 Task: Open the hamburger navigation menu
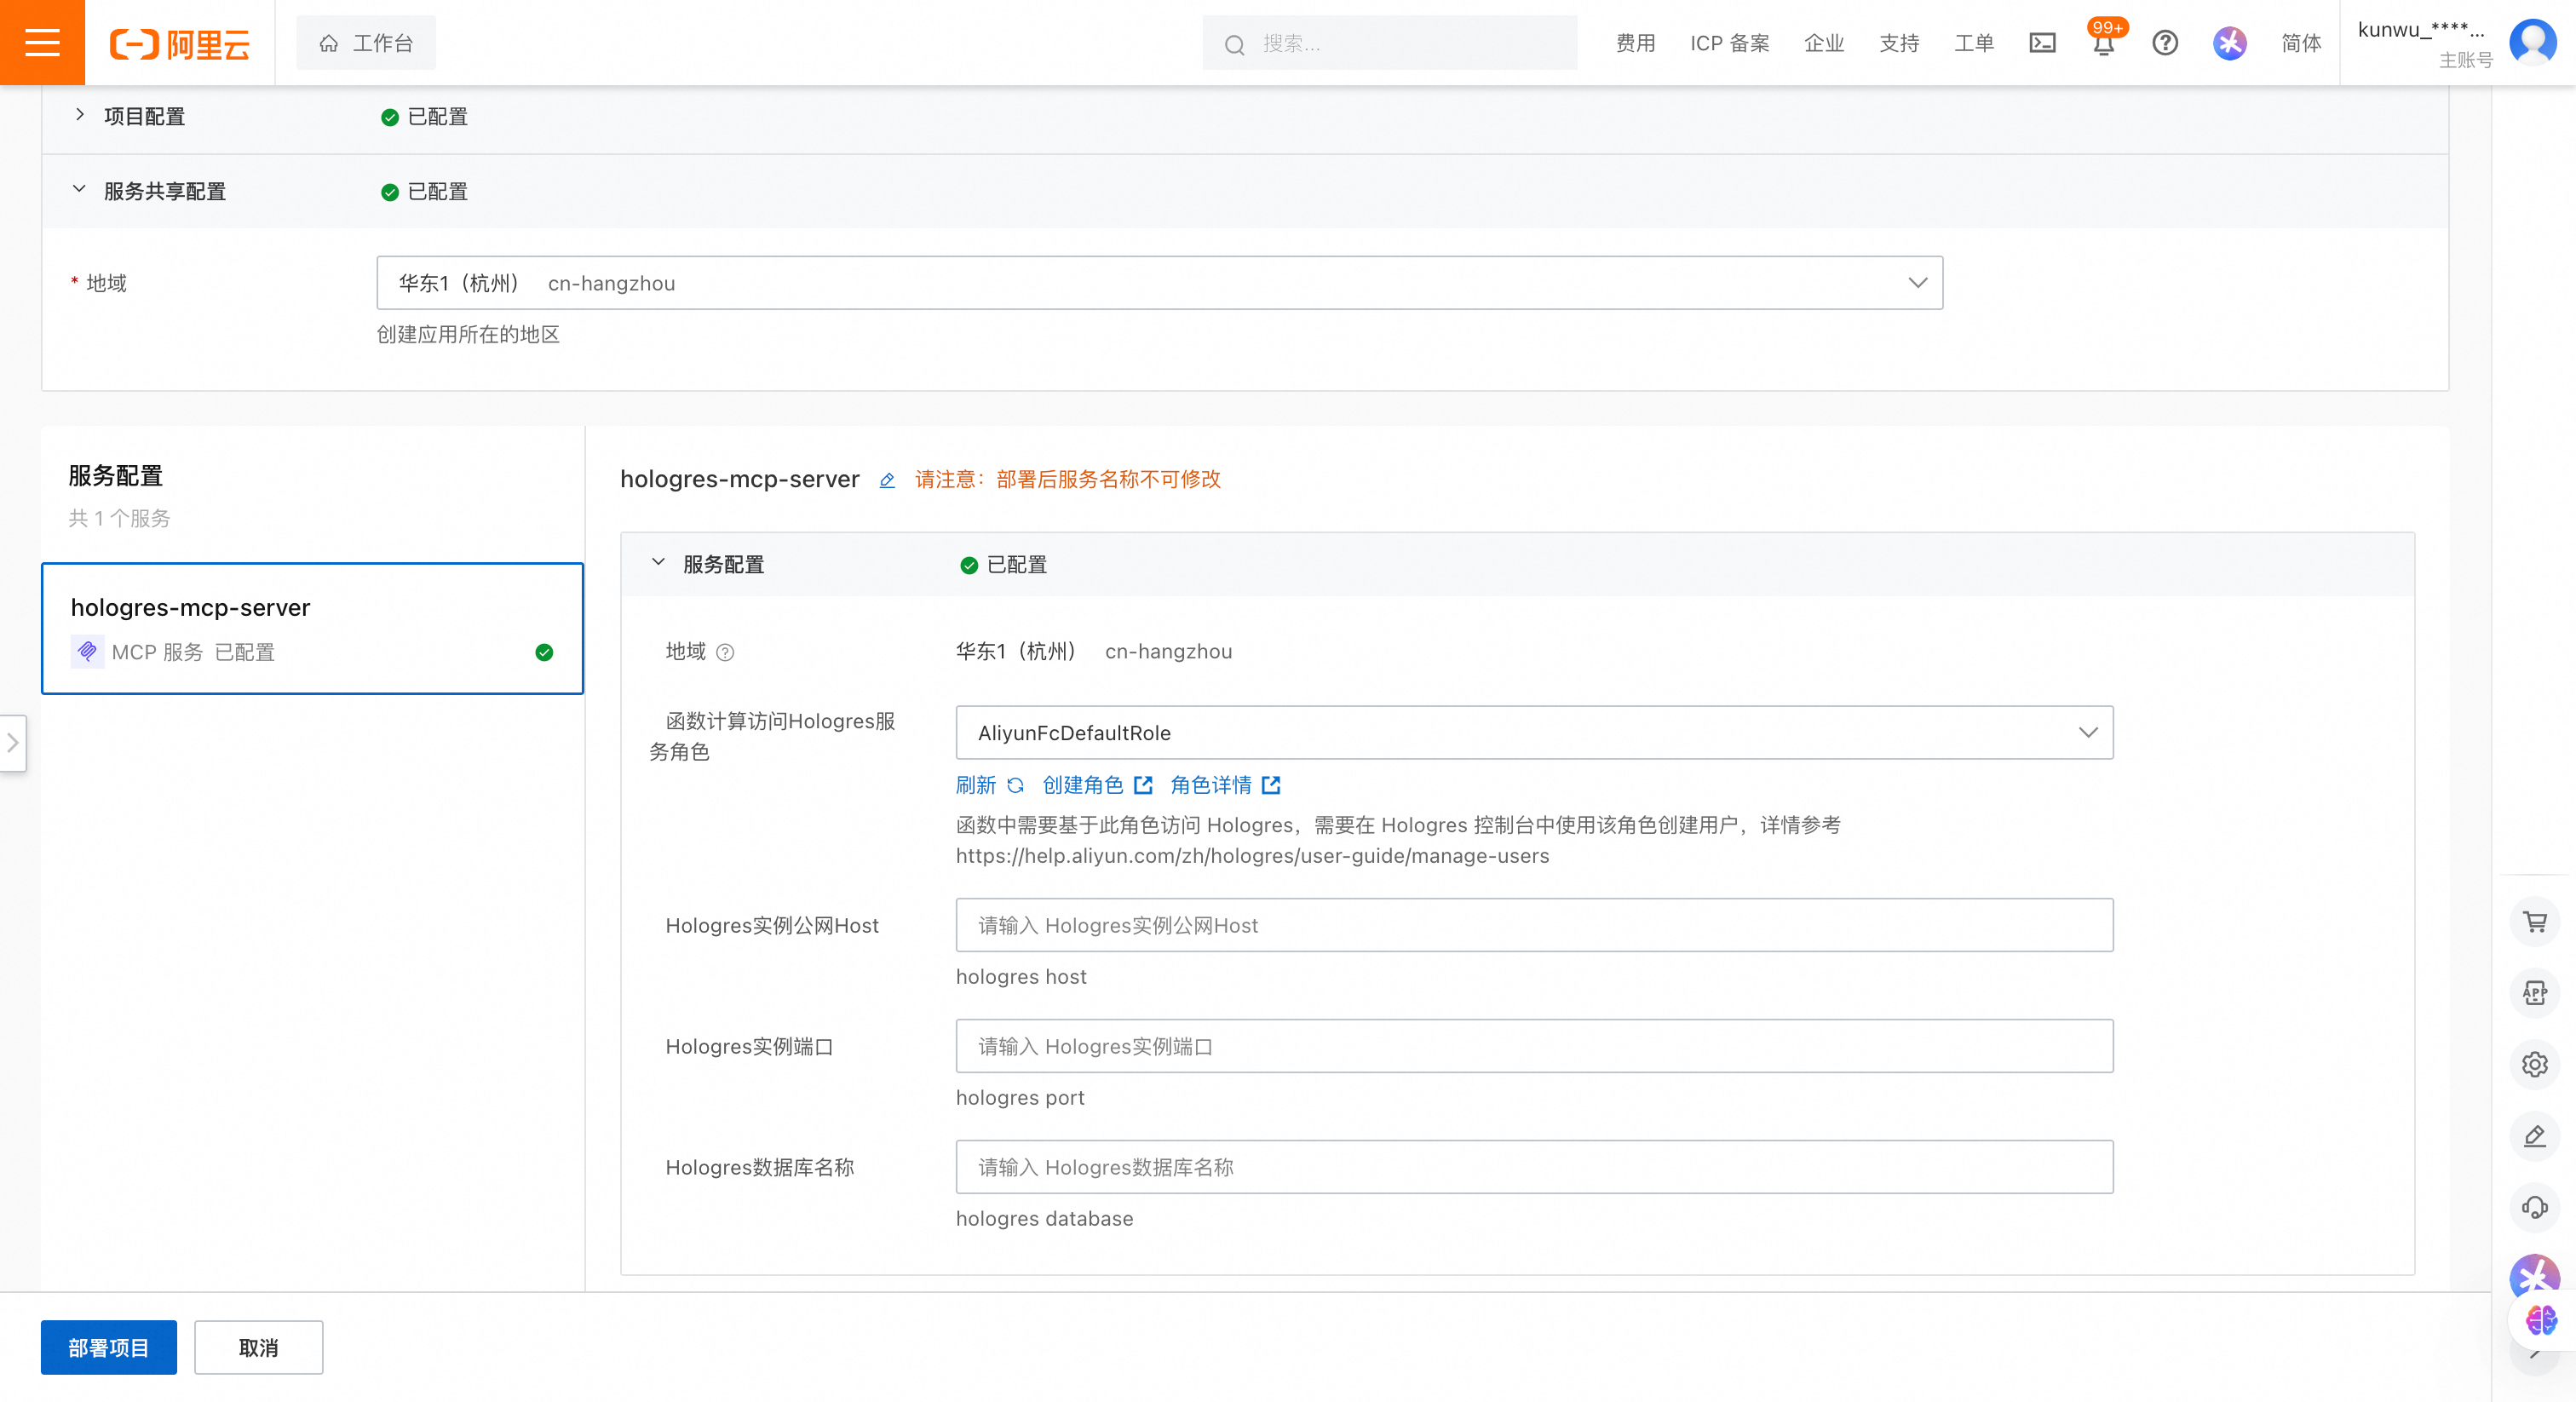tap(42, 42)
